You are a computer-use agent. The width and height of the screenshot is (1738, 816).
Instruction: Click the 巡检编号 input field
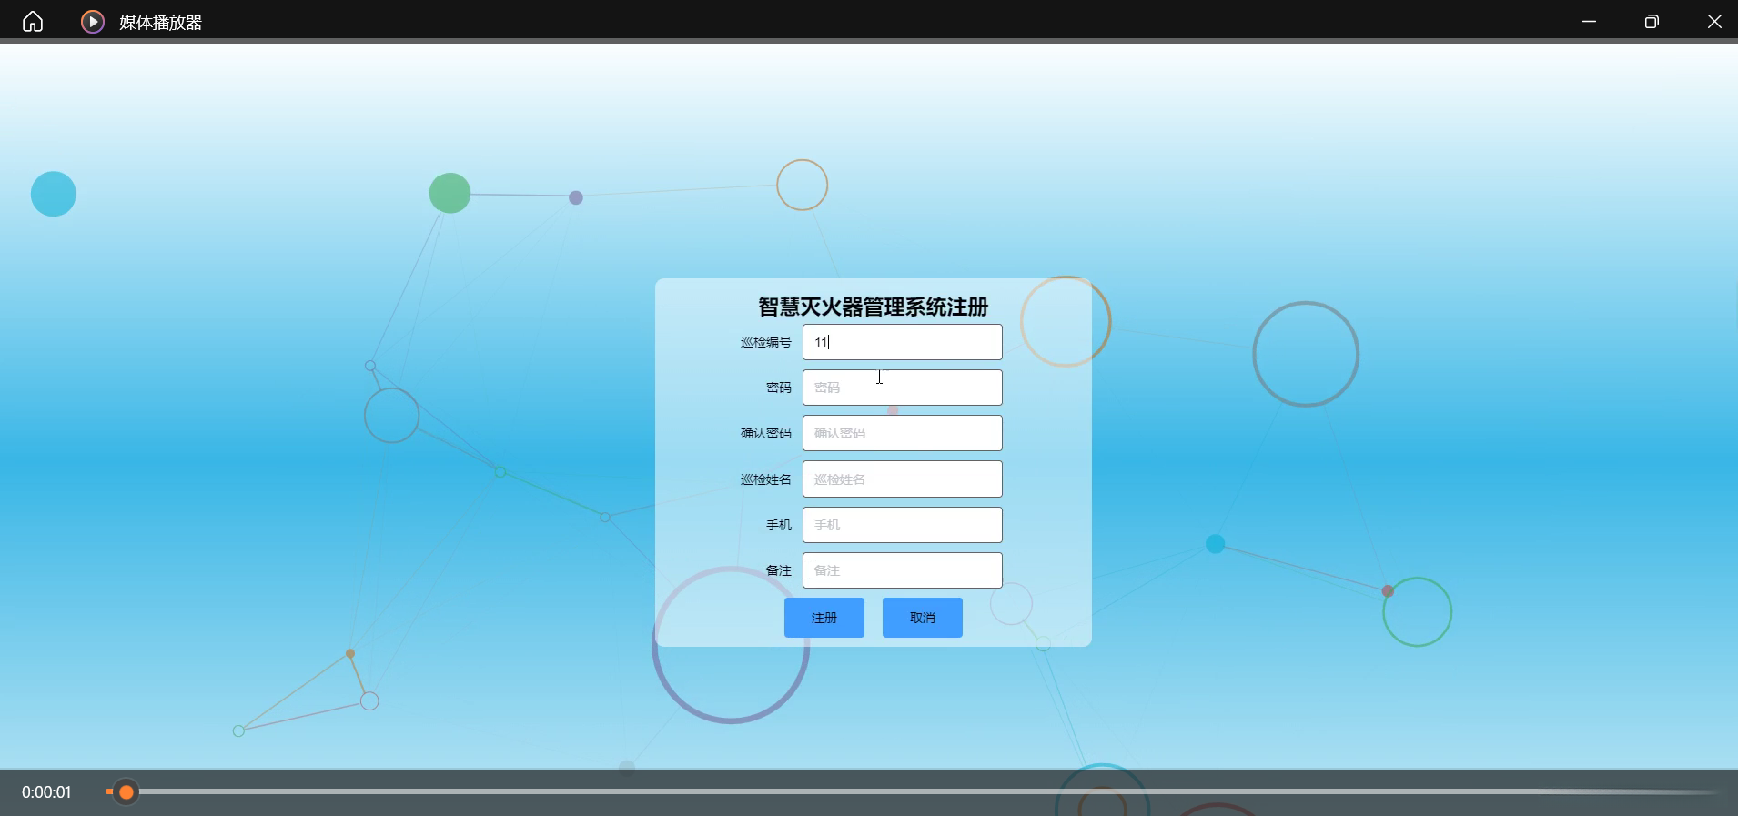tap(902, 342)
